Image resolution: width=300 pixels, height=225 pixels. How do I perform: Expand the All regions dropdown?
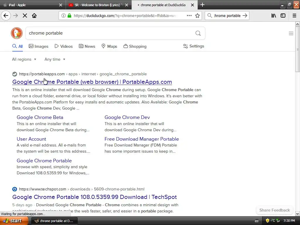click(x=24, y=59)
